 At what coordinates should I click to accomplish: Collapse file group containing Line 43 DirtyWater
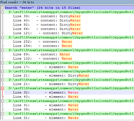tap(2, 12)
